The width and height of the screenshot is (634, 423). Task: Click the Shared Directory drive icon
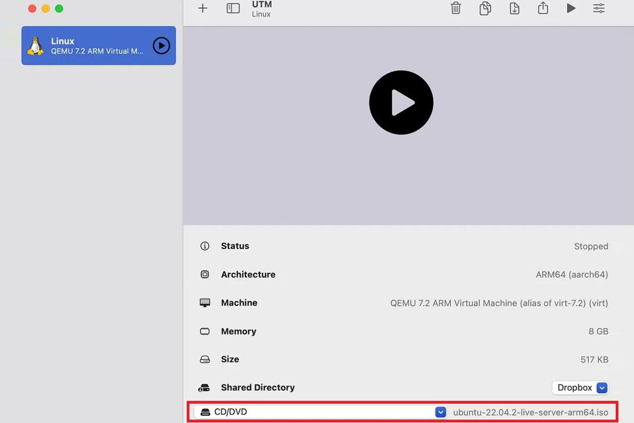(204, 388)
